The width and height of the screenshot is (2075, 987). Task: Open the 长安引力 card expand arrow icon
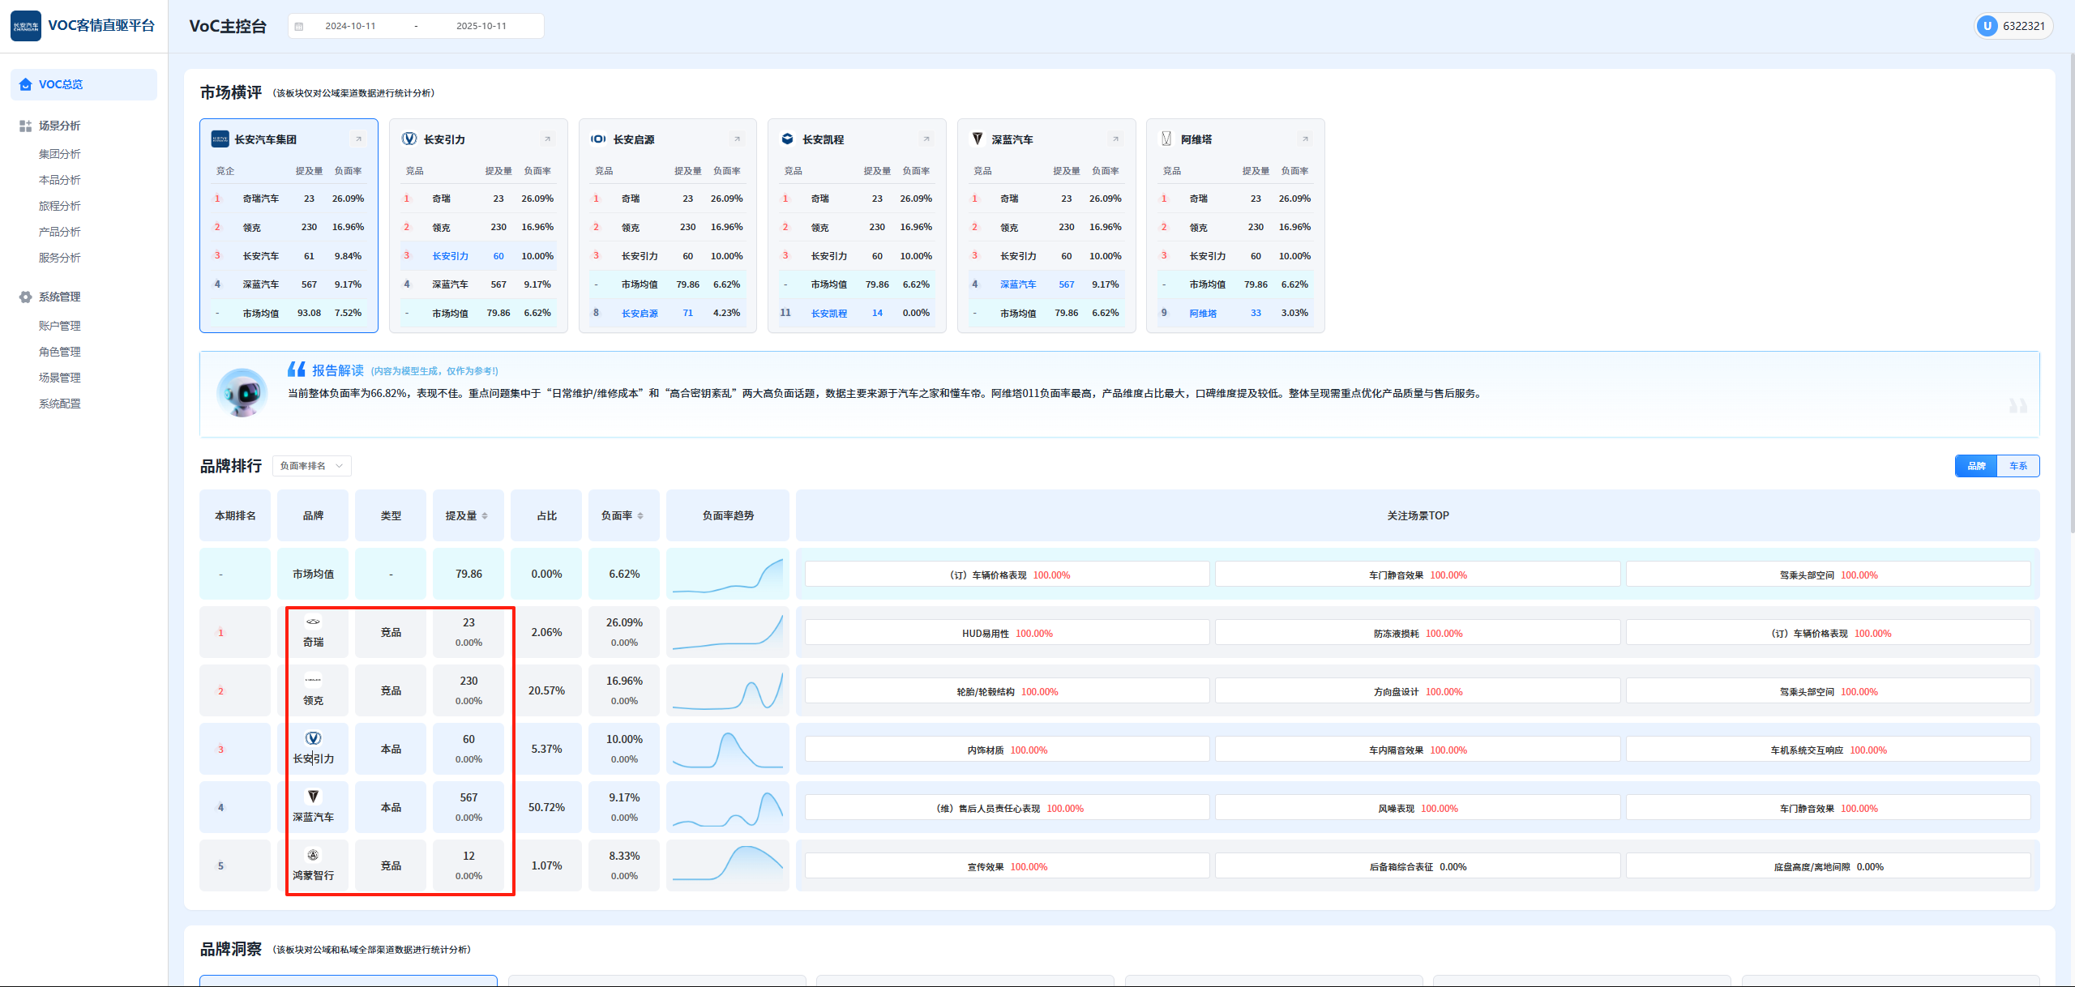click(547, 139)
